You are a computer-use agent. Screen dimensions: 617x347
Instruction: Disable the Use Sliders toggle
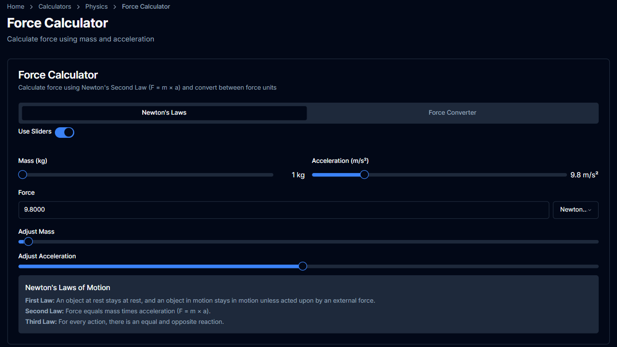click(64, 132)
